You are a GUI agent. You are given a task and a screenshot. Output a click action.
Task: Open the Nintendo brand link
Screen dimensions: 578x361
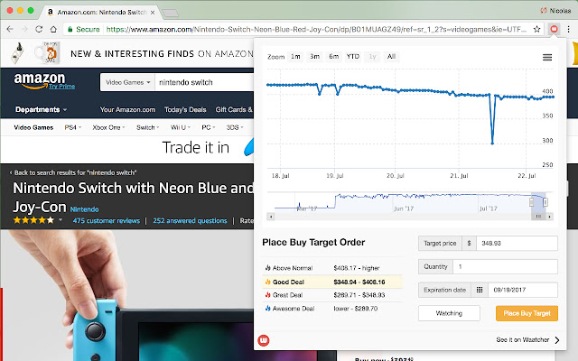(x=84, y=209)
